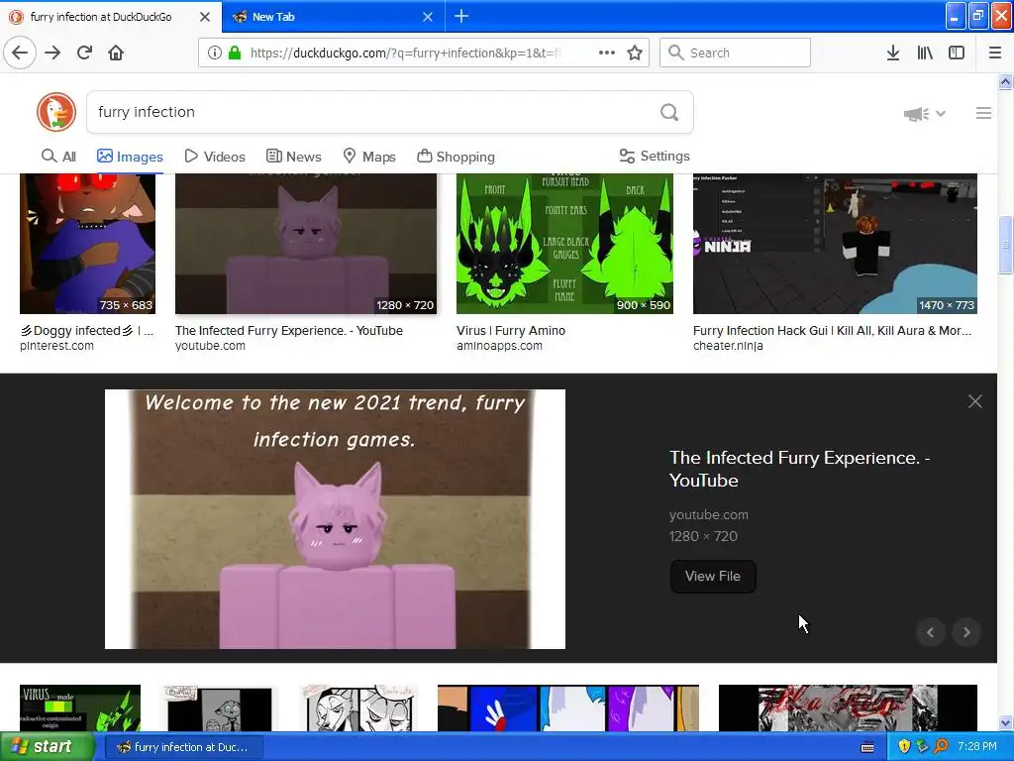Image resolution: width=1014 pixels, height=761 pixels.
Task: Close the New Tab tab
Action: [428, 17]
